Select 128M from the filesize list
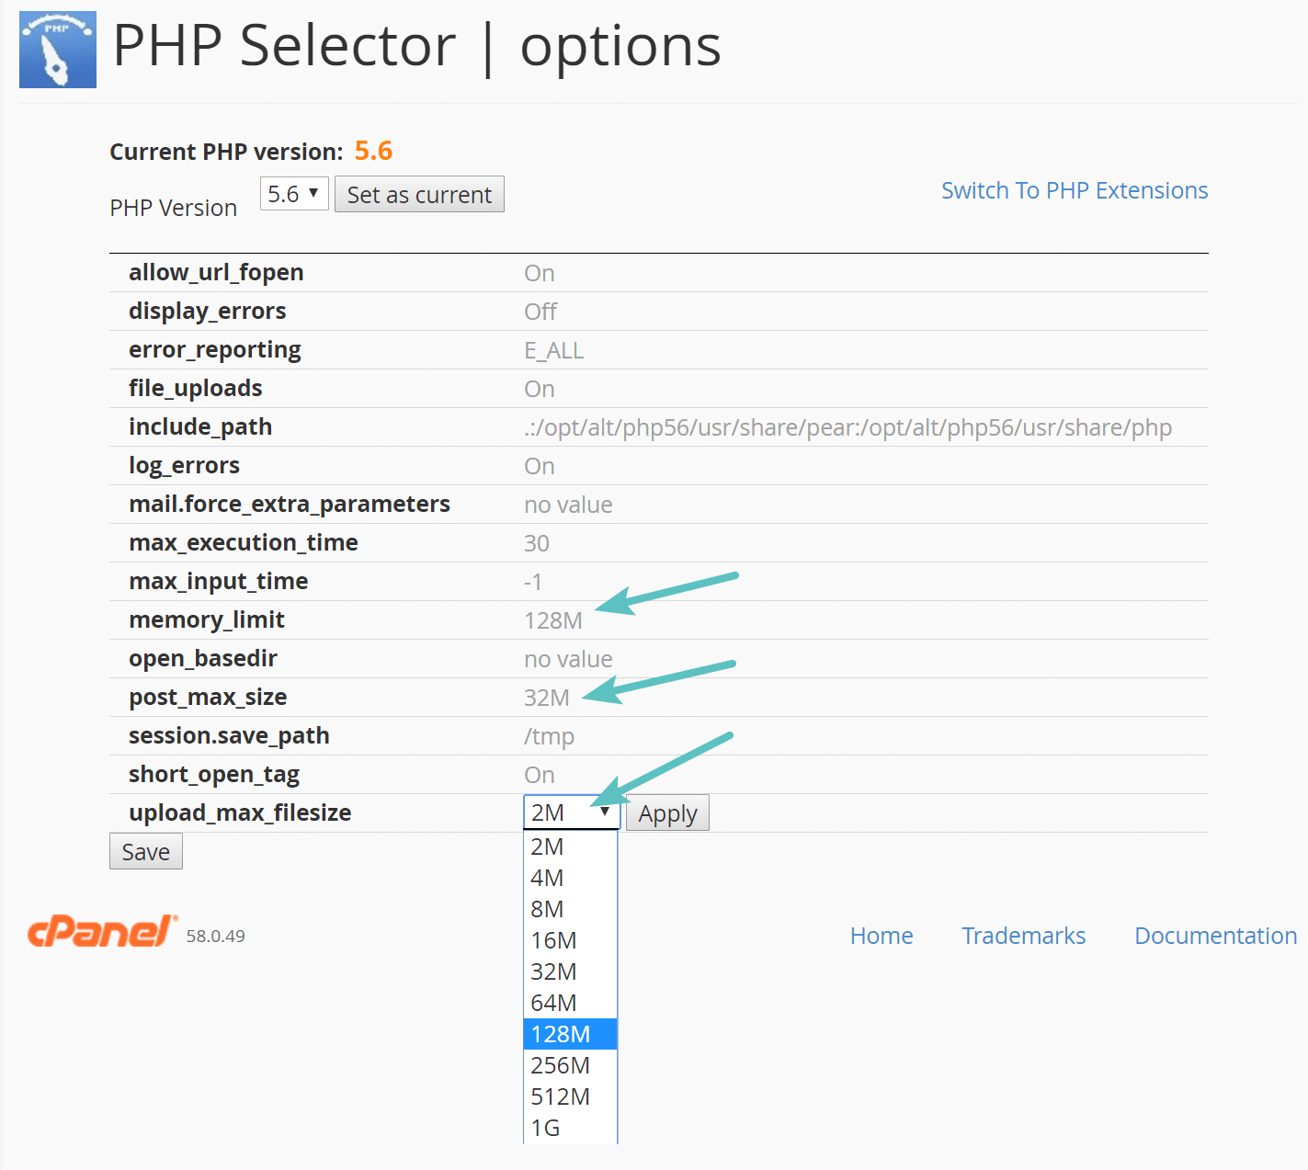This screenshot has width=1308, height=1170. pos(561,1033)
